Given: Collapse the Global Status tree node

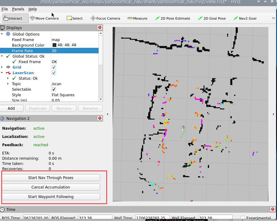Looking at the screenshot, I should pyautogui.click(x=2, y=56).
